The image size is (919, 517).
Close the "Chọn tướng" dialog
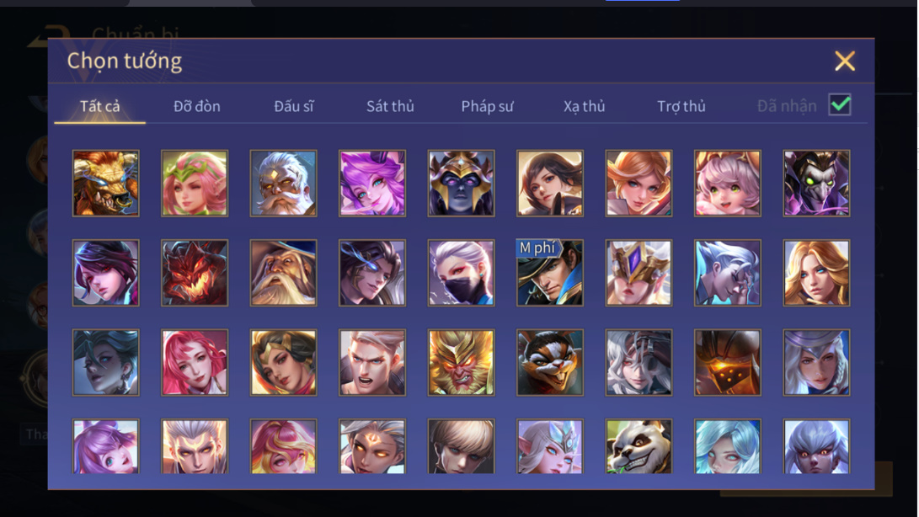coord(845,61)
